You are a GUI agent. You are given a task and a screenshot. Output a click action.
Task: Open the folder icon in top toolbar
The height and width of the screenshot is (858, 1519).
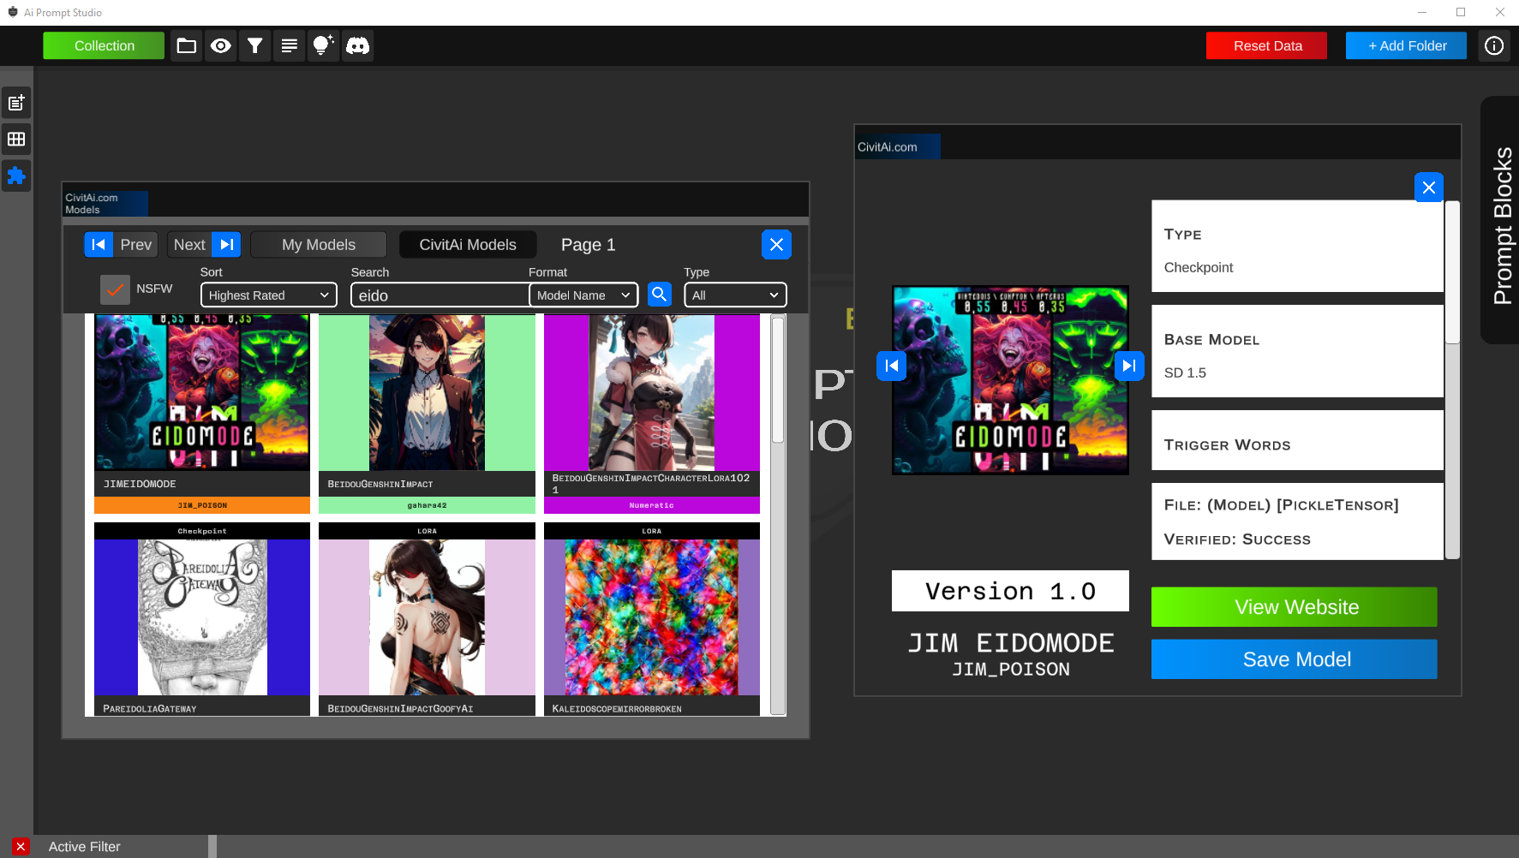(x=186, y=46)
